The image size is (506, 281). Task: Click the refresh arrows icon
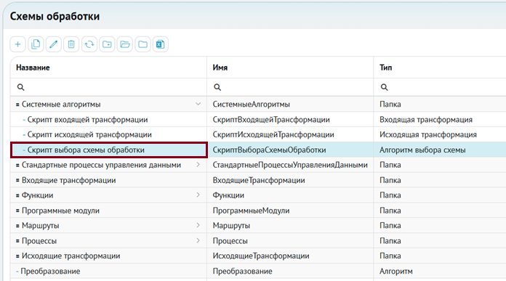(x=89, y=44)
